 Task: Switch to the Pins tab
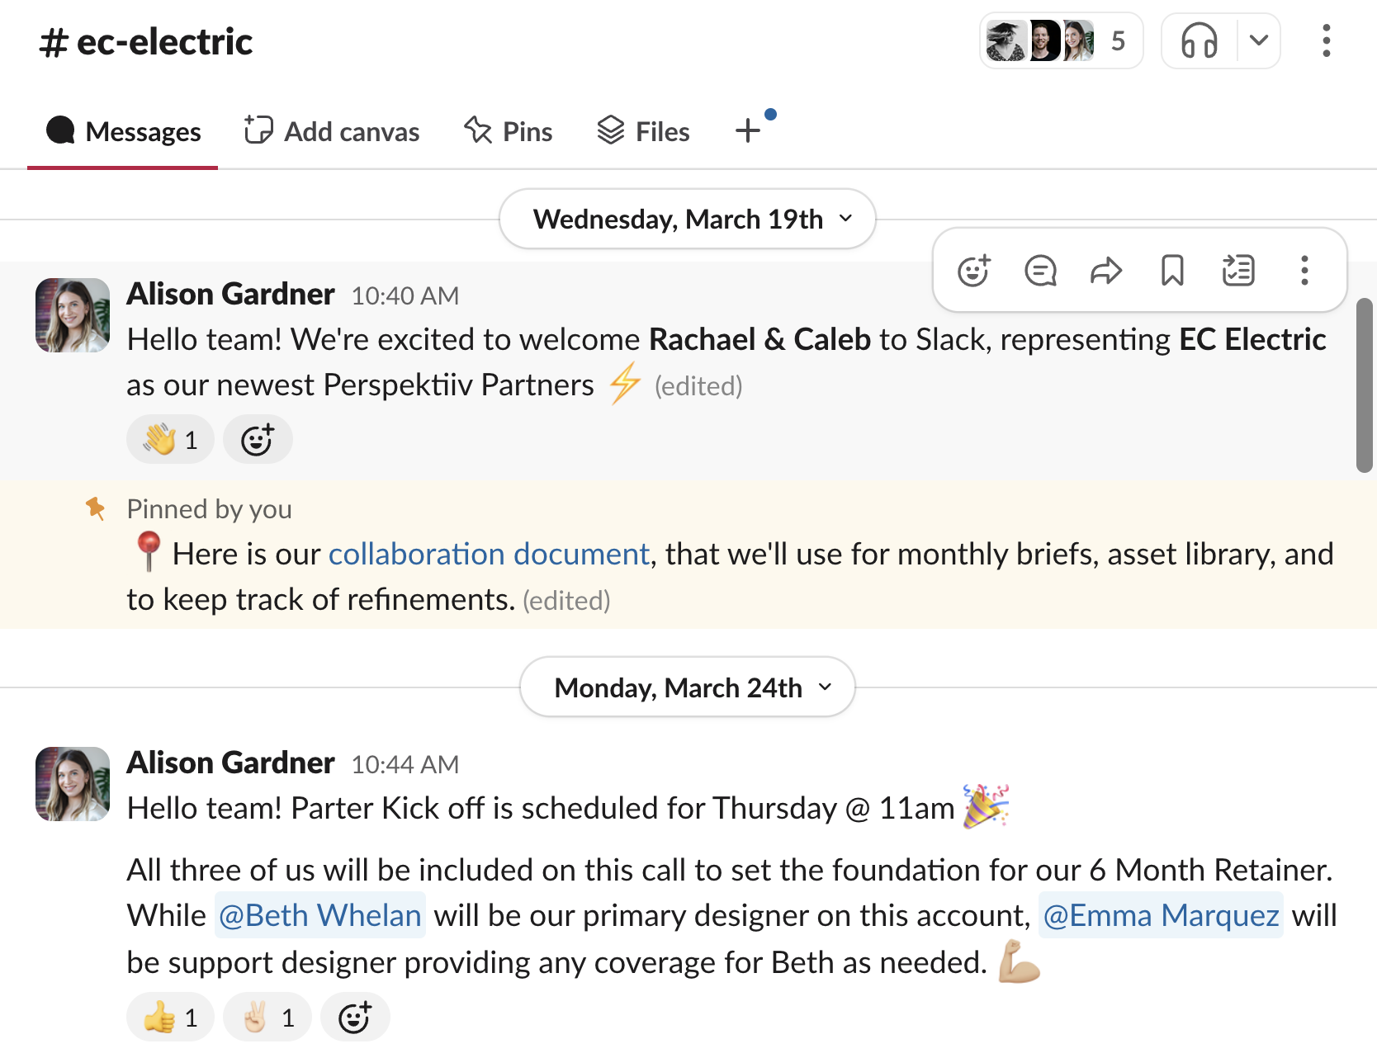coord(509,131)
